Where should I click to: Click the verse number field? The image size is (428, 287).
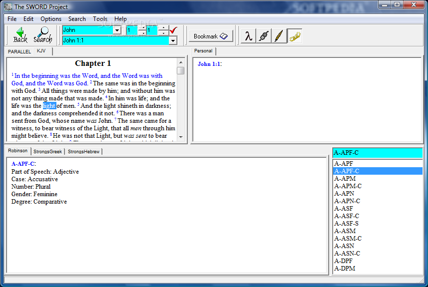[153, 30]
